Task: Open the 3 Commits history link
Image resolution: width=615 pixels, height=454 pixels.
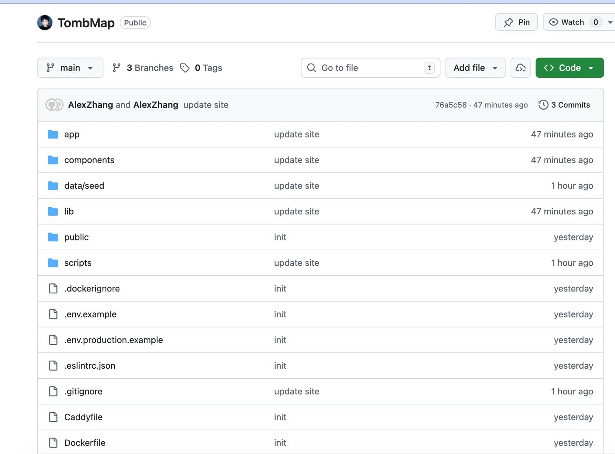Action: tap(564, 105)
